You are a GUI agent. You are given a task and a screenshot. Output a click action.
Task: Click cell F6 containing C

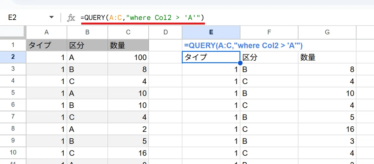(x=269, y=105)
